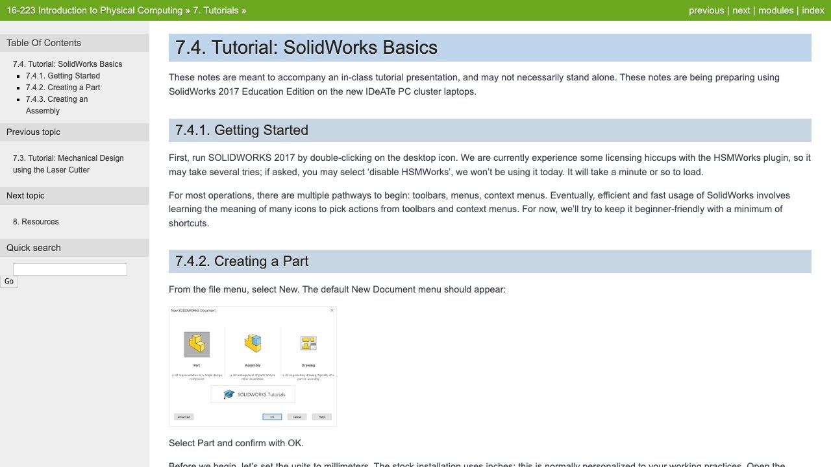
Task: Open 7.3. Tutorial: Mechanical Design using the Laser Cutter
Action: pos(68,164)
